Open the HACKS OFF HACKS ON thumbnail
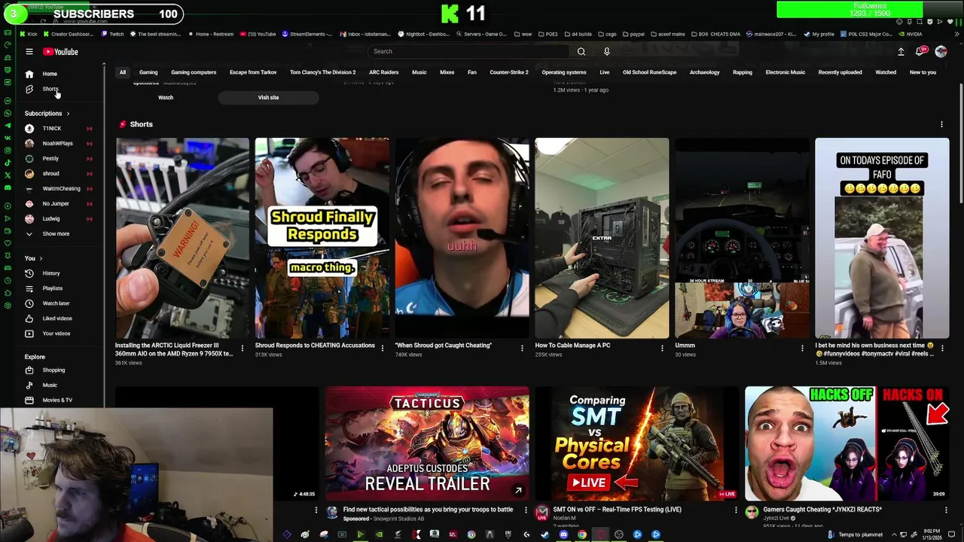Viewport: 964px width, 542px height. tap(847, 443)
